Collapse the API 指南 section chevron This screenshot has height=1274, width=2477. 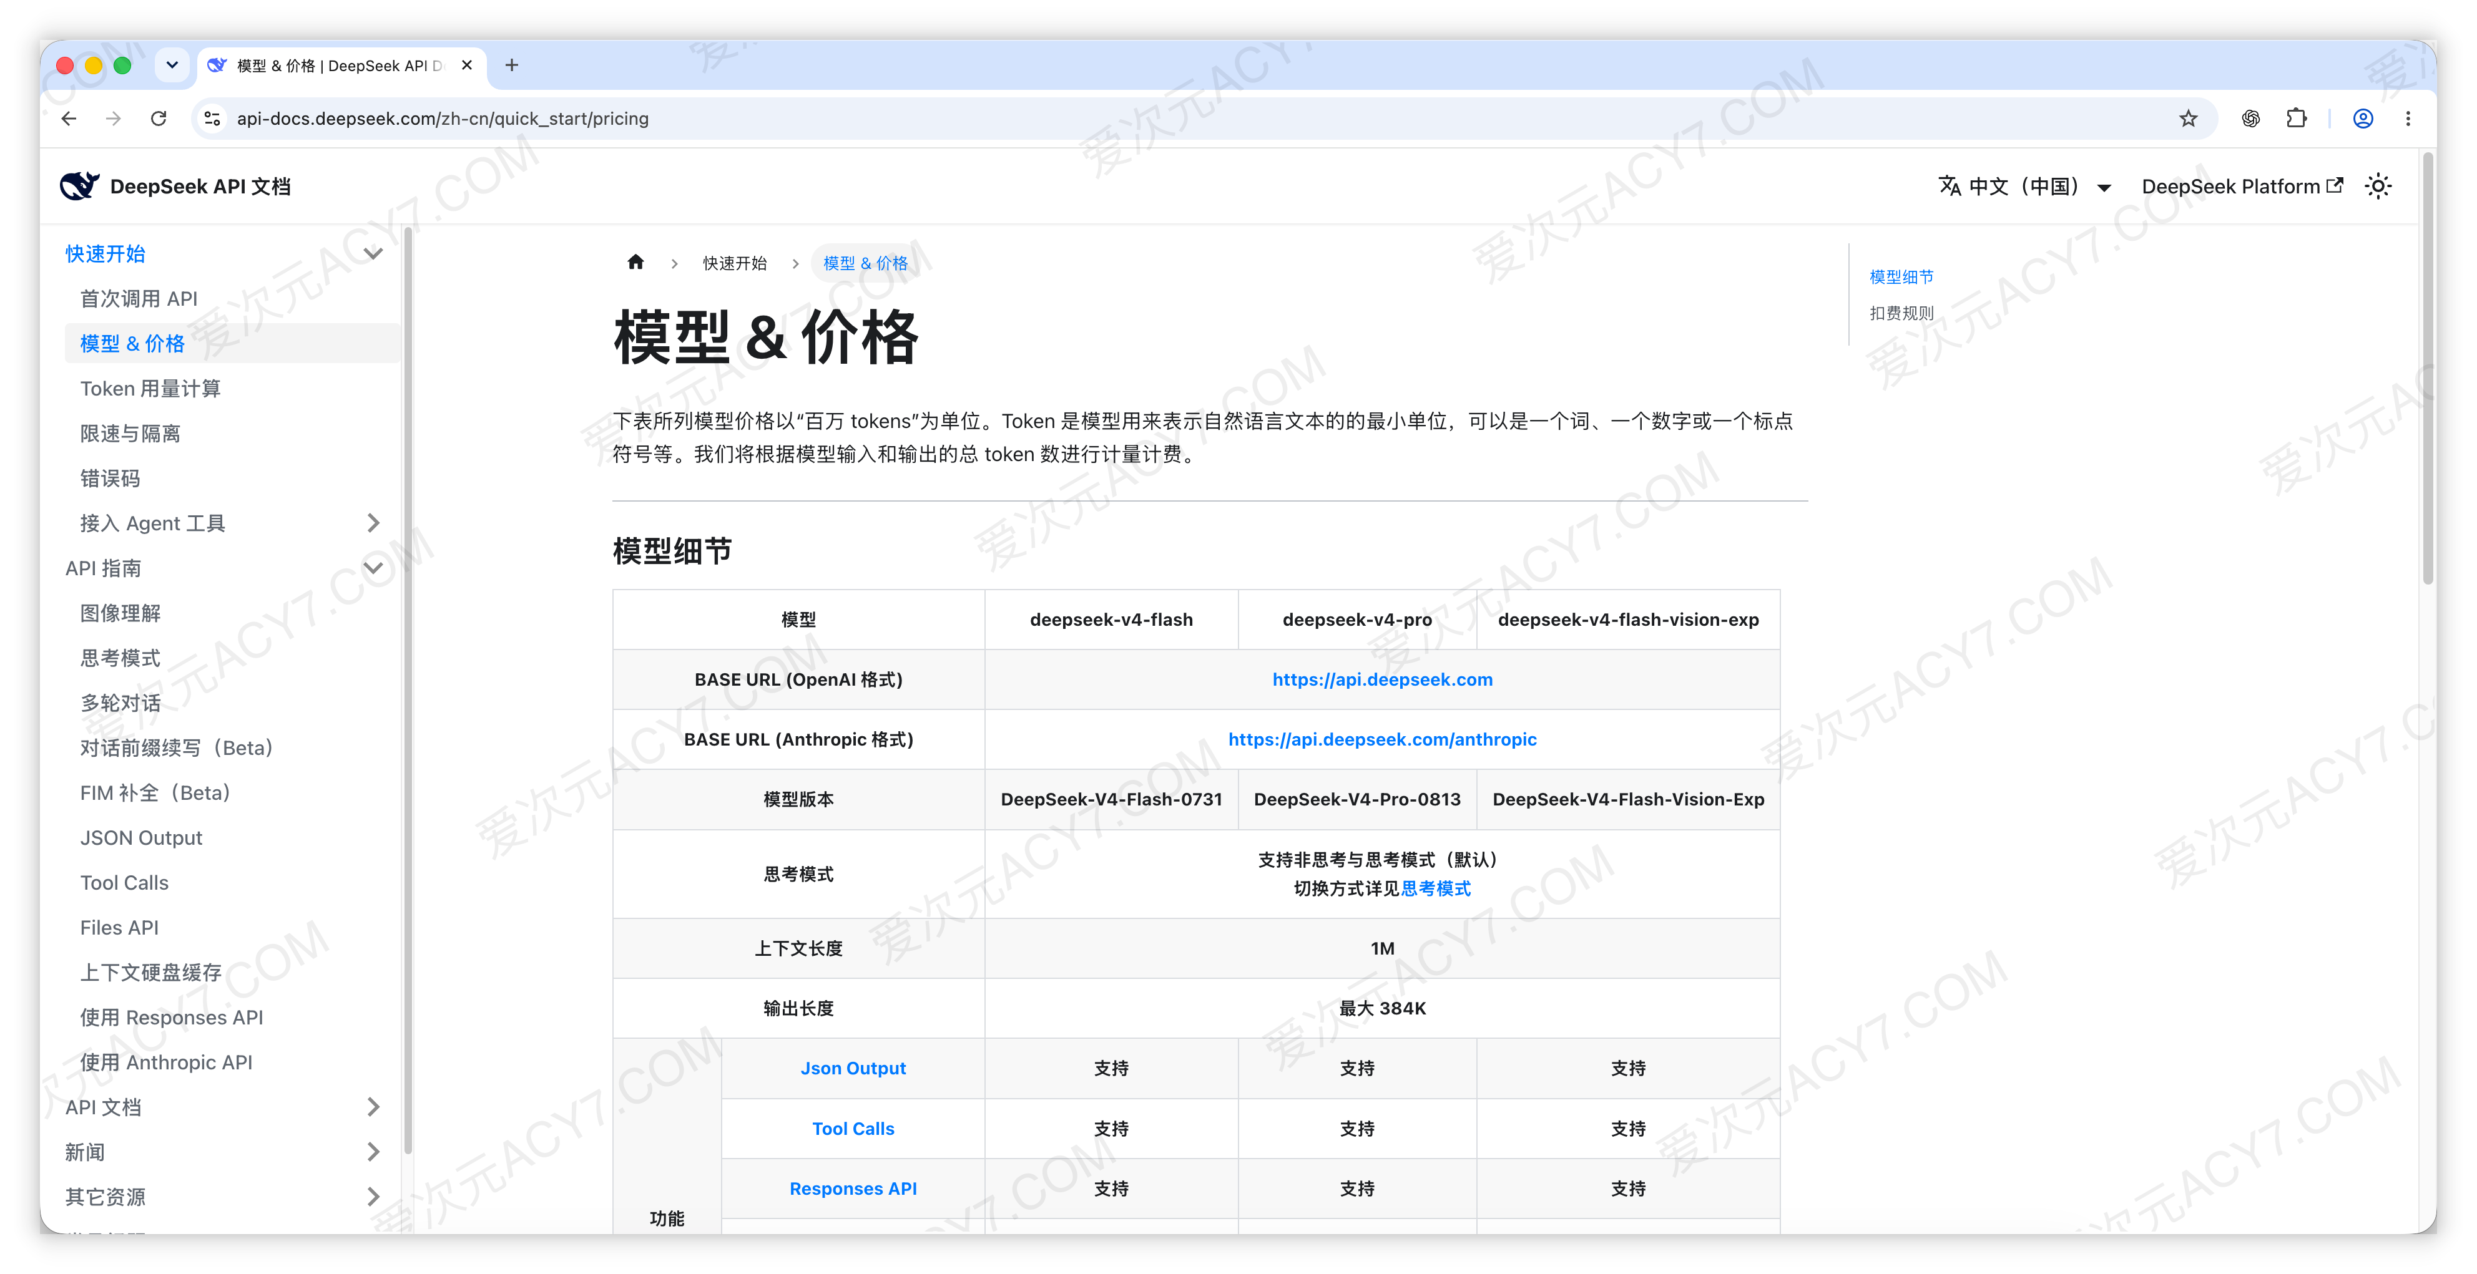(x=373, y=568)
